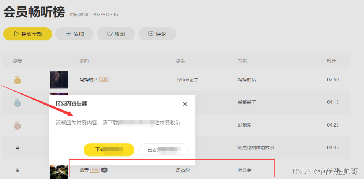Open the 评论 comments button
The width and height of the screenshot is (364, 179).
click(157, 34)
